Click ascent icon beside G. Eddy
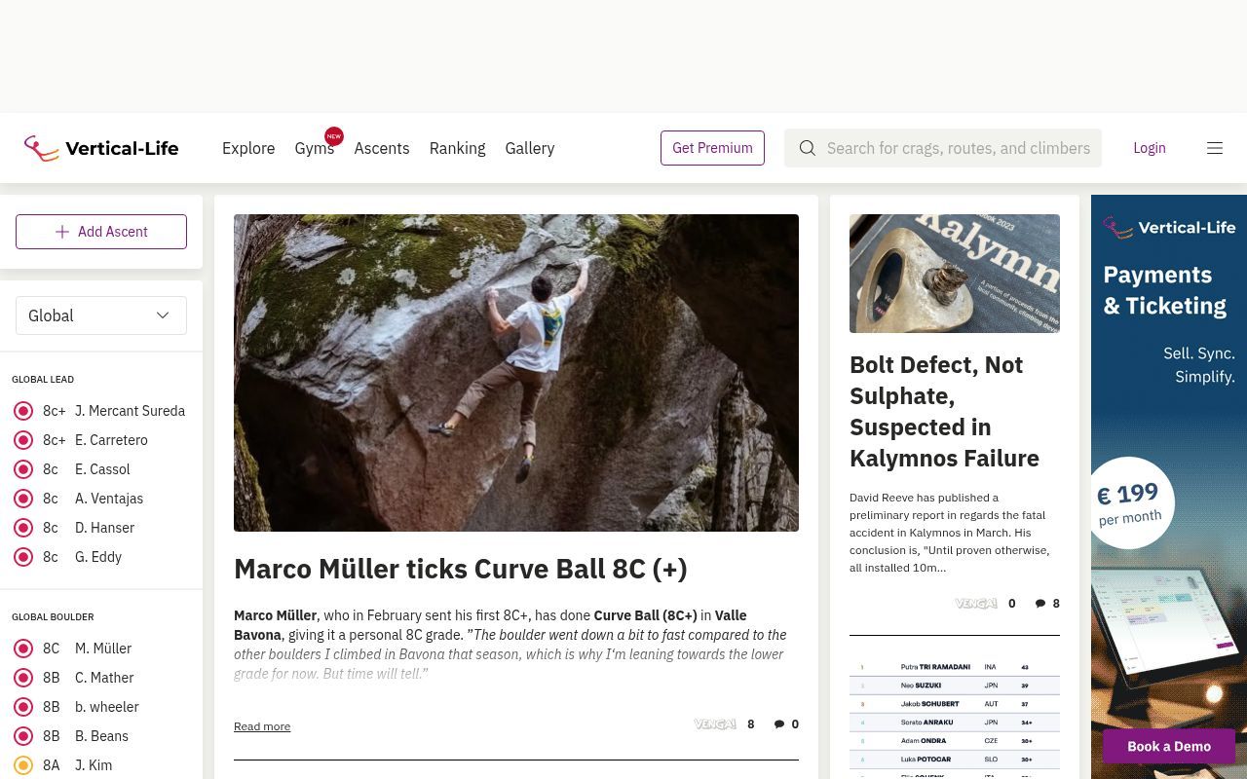The height and width of the screenshot is (779, 1247). pyautogui.click(x=23, y=557)
